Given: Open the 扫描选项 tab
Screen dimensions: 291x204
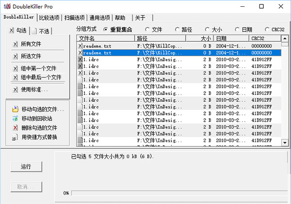Looking at the screenshot, I should [x=74, y=18].
